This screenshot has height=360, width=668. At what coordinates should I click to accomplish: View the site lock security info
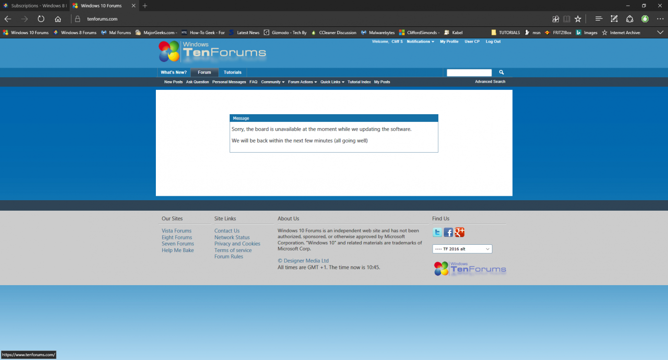tap(78, 19)
